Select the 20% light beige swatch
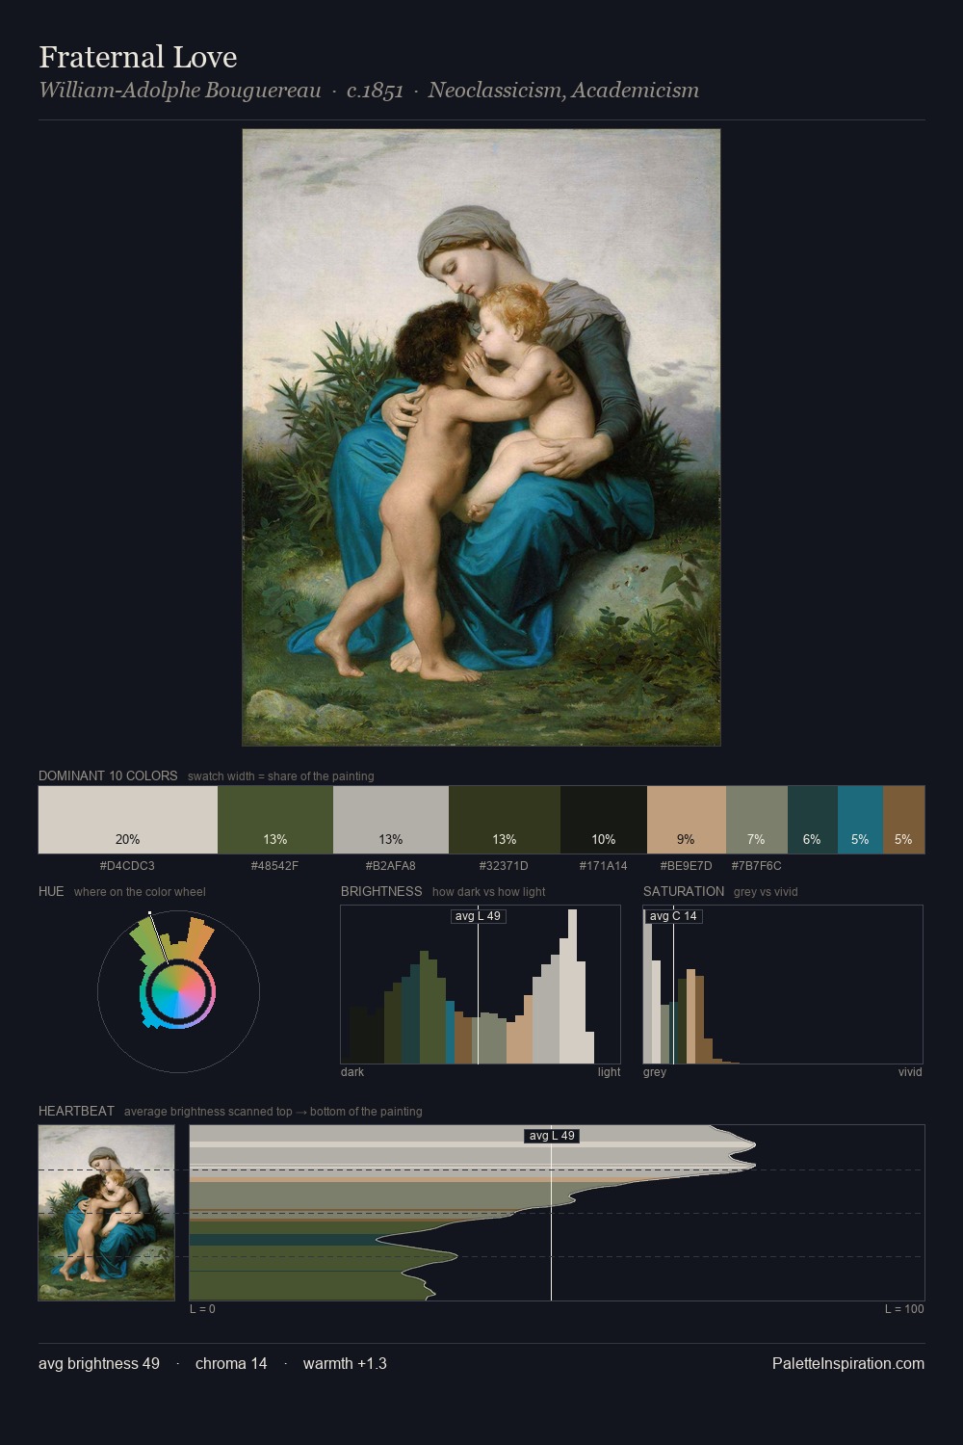Viewport: 963px width, 1445px height. point(128,820)
